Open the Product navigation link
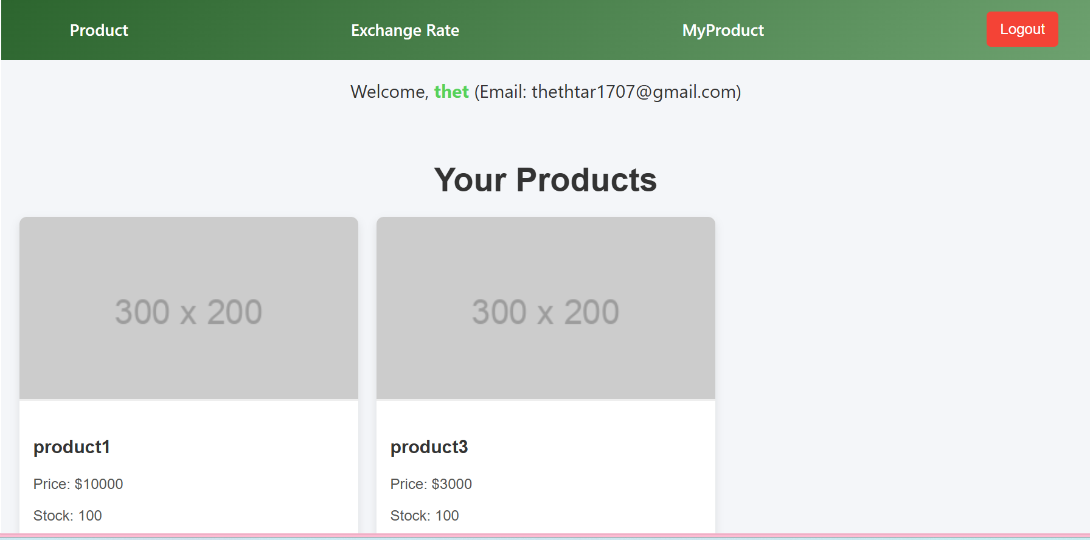The width and height of the screenshot is (1090, 540). [99, 30]
